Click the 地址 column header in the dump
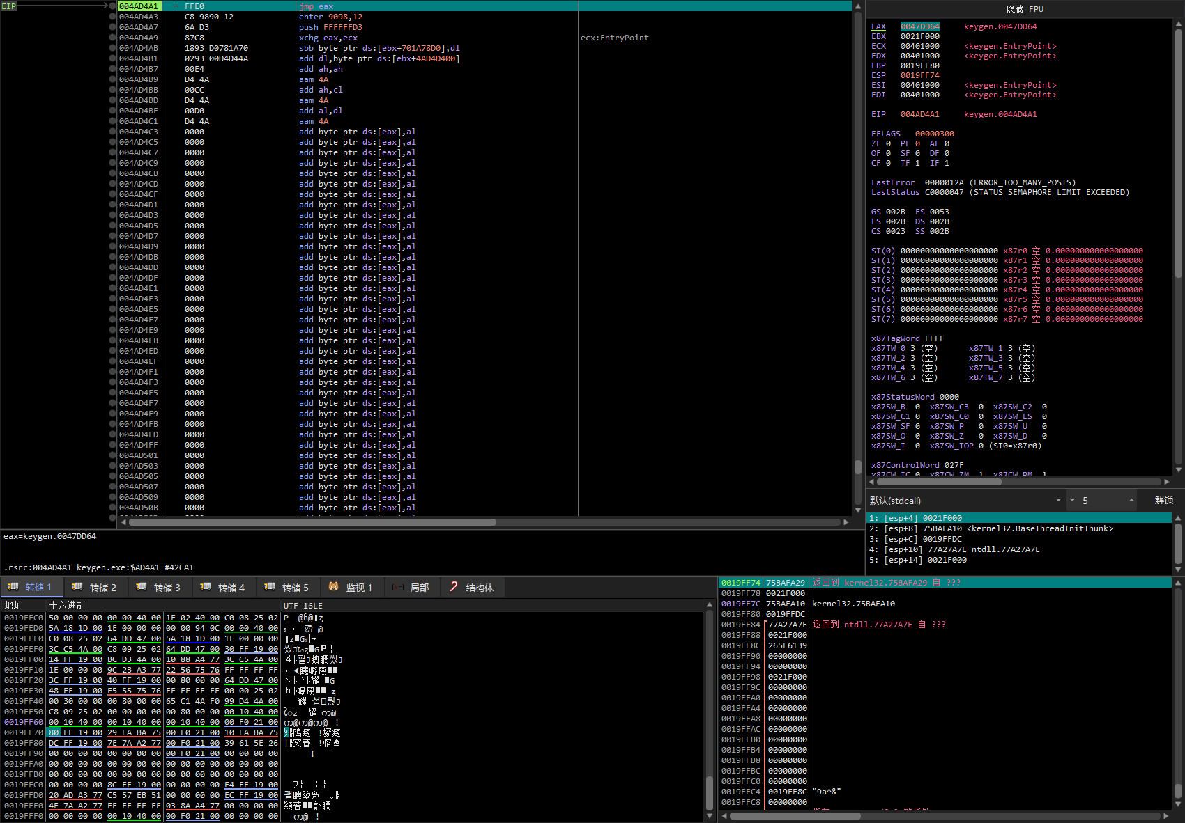The height and width of the screenshot is (823, 1185). (23, 606)
